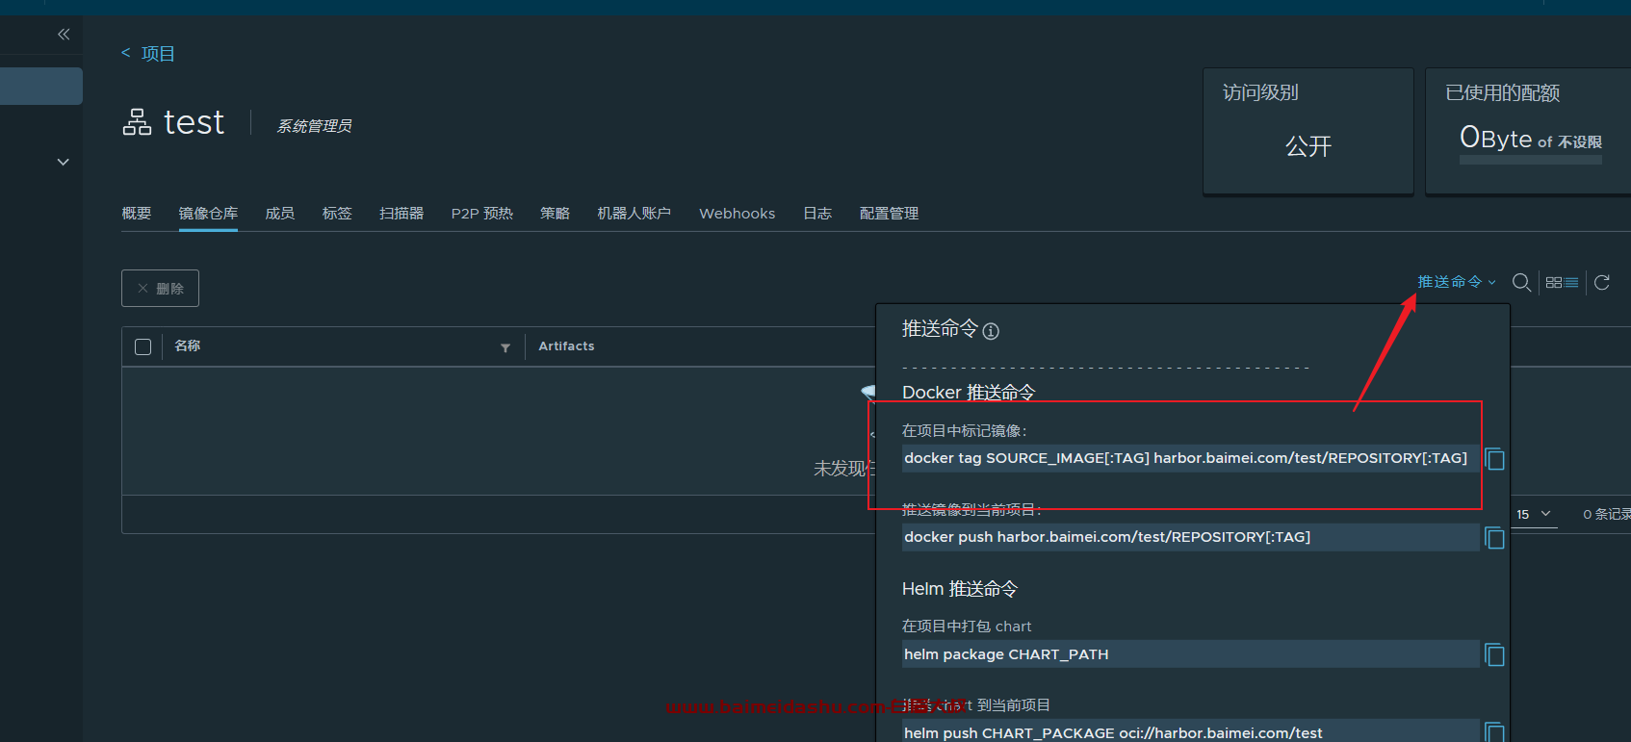
Task: Copy the docker push command
Action: [x=1495, y=538]
